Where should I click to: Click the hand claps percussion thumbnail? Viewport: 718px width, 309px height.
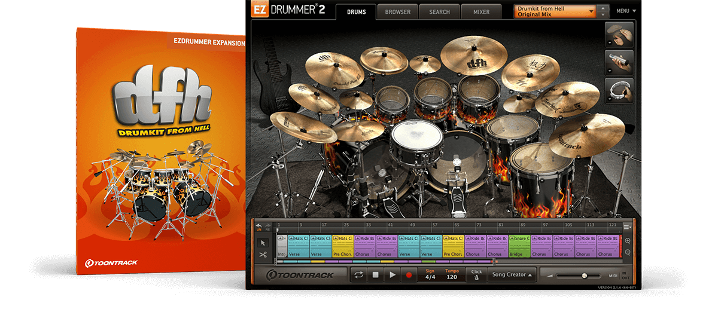point(619,33)
